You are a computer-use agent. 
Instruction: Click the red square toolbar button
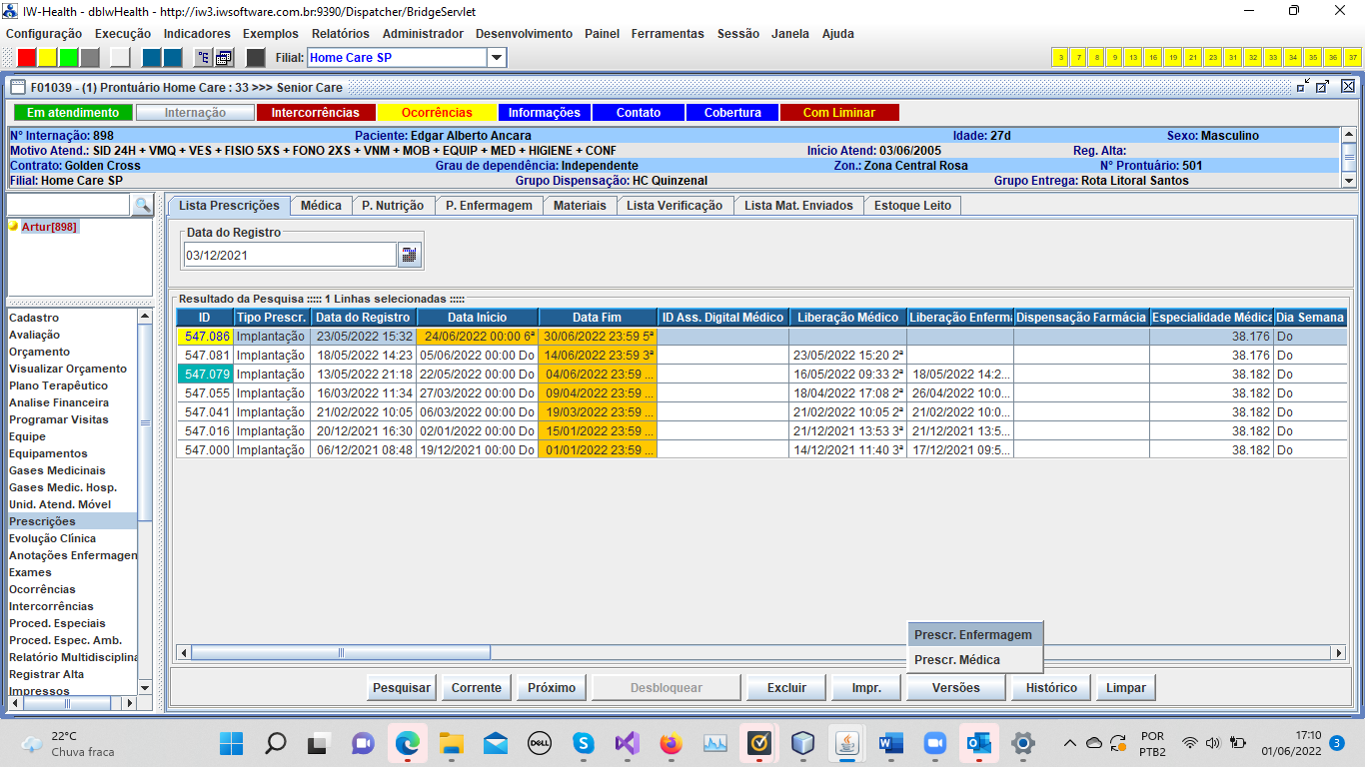27,58
